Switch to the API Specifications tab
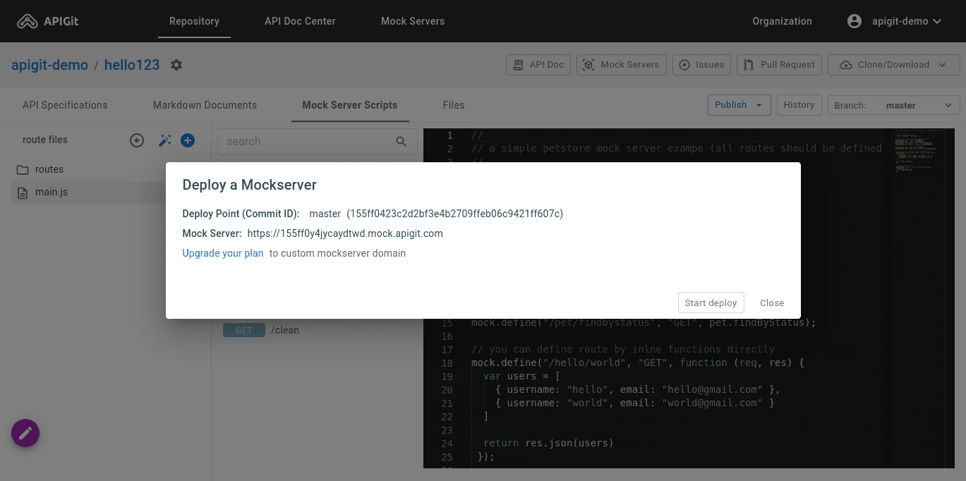 pyautogui.click(x=65, y=105)
